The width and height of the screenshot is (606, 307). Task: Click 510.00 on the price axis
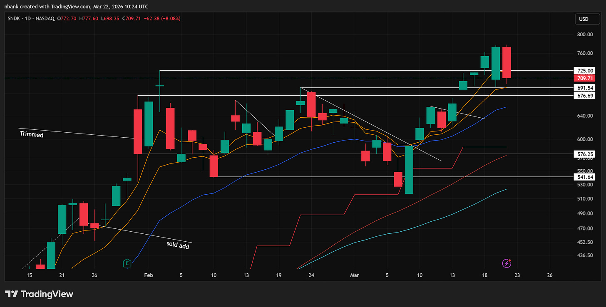click(584, 198)
